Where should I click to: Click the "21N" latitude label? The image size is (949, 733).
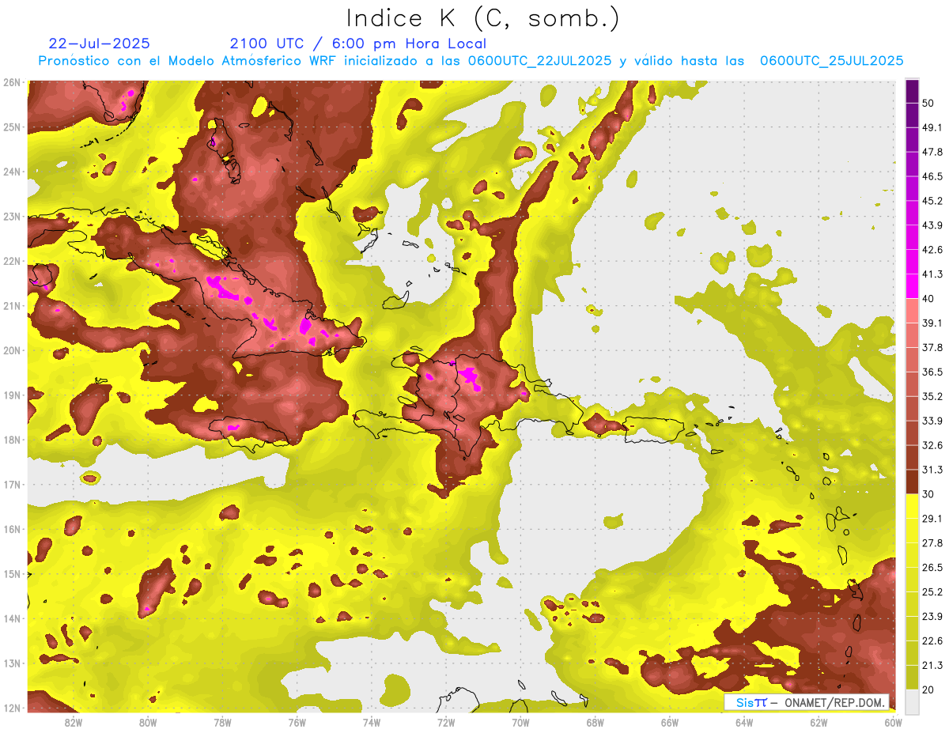13,306
